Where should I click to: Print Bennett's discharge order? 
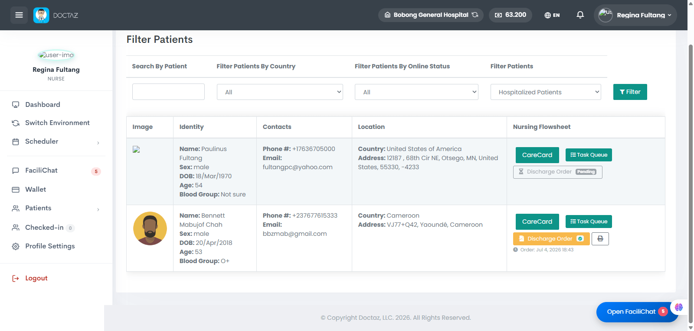(x=600, y=239)
